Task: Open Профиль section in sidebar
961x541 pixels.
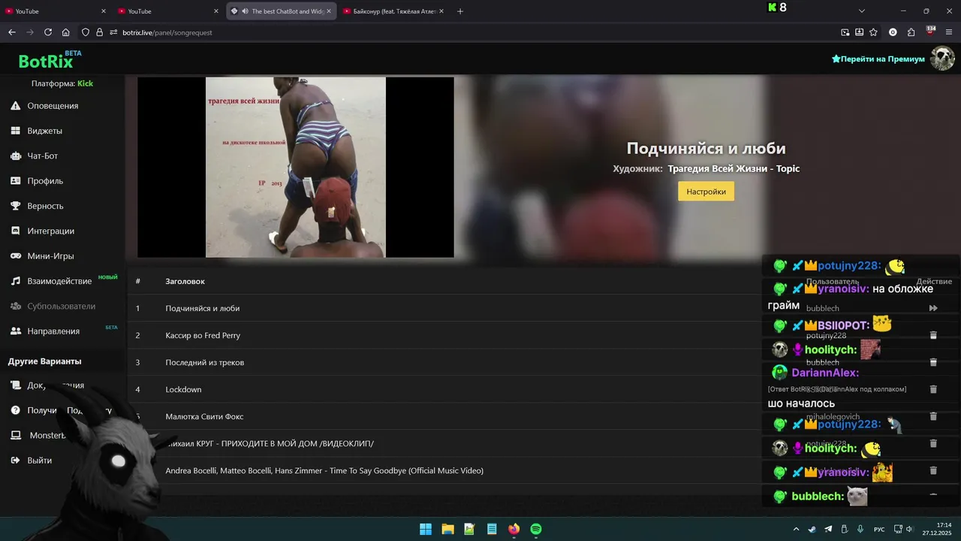Action: [45, 181]
